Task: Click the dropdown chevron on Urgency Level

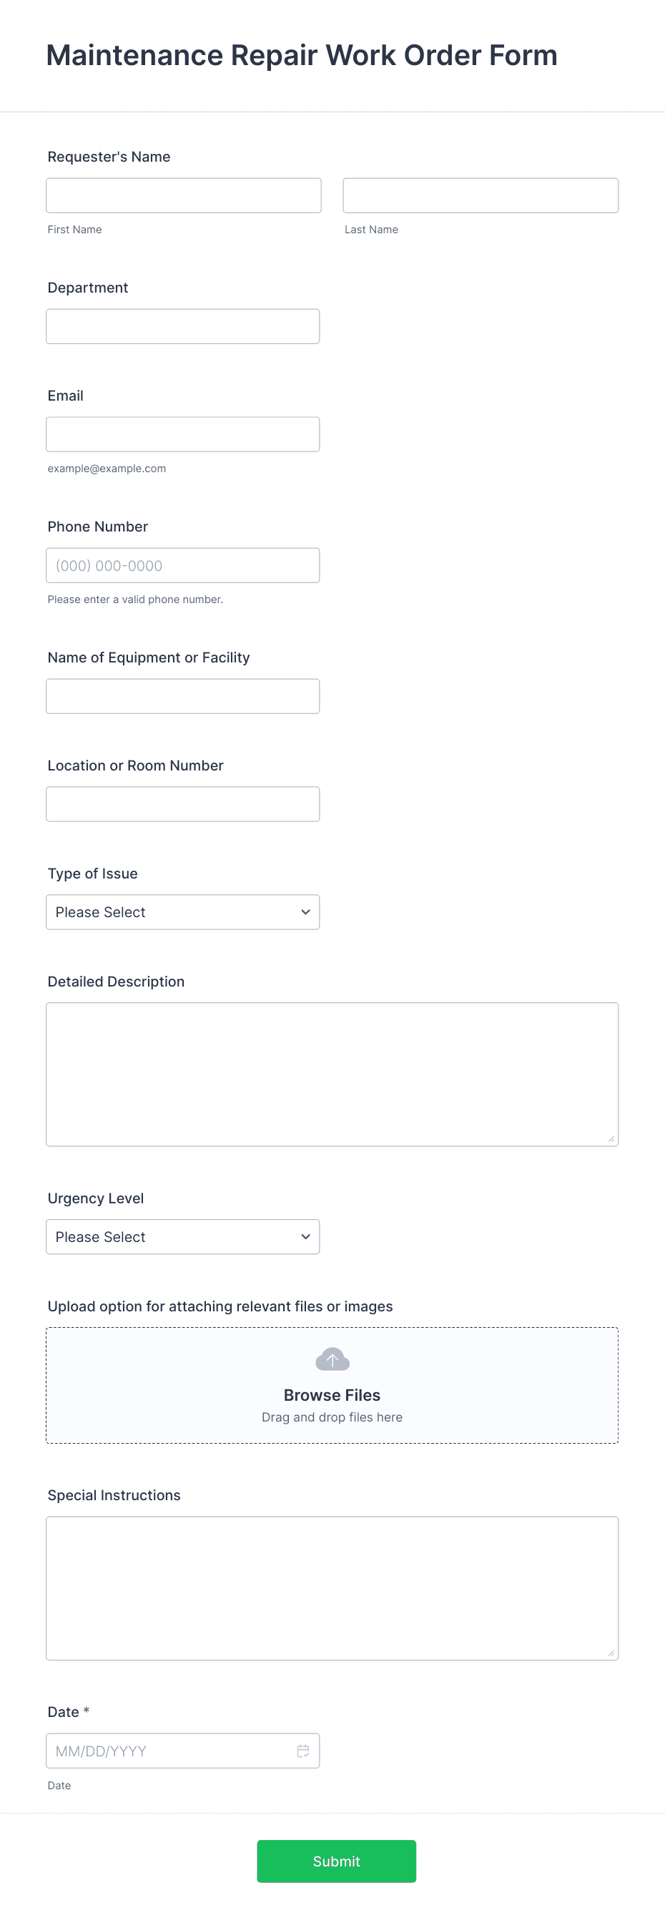Action: 305,1236
